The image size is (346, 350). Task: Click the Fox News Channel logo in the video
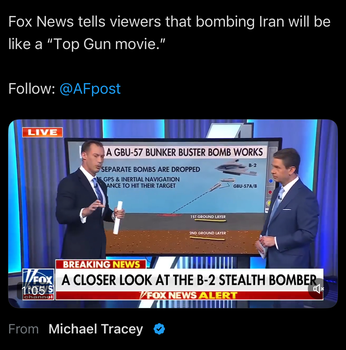pyautogui.click(x=38, y=284)
